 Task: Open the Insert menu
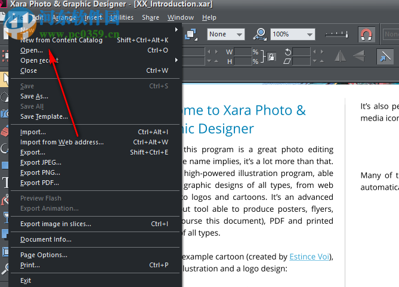(93, 17)
